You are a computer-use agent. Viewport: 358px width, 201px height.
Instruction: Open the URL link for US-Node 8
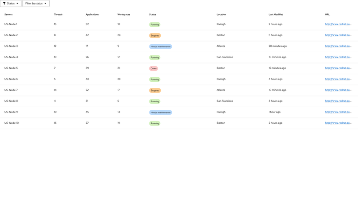338,101
